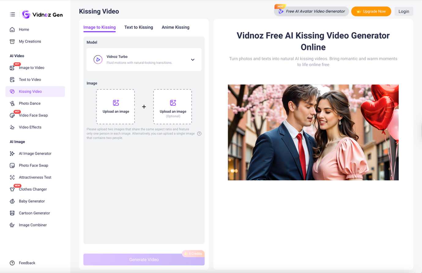Click the 5 Credits badge
The height and width of the screenshot is (273, 422).
193,254
